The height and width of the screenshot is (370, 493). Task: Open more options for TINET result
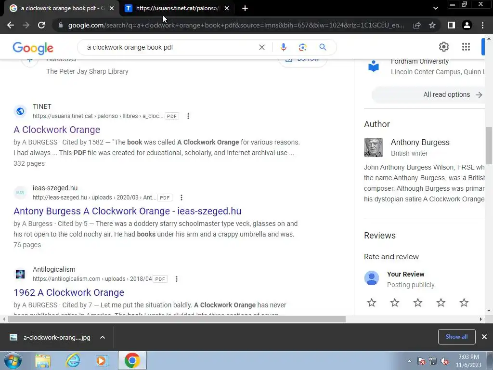coord(188,116)
